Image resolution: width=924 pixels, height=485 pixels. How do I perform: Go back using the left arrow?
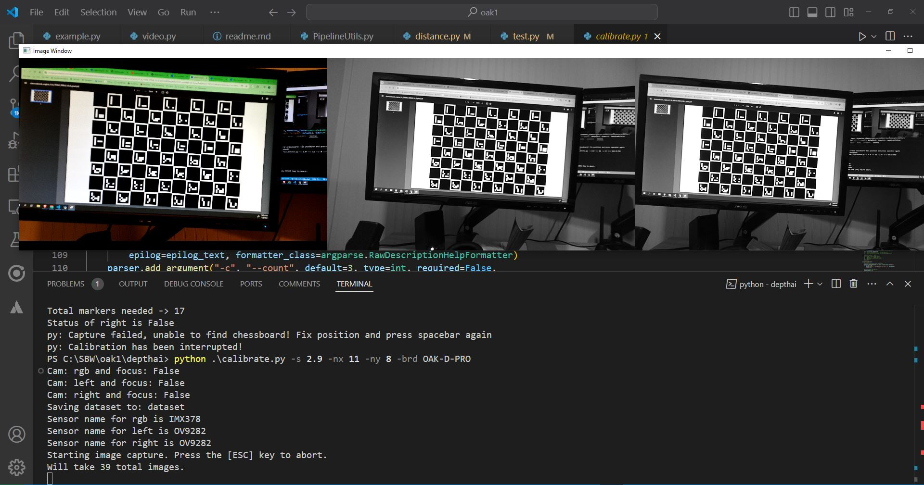273,12
